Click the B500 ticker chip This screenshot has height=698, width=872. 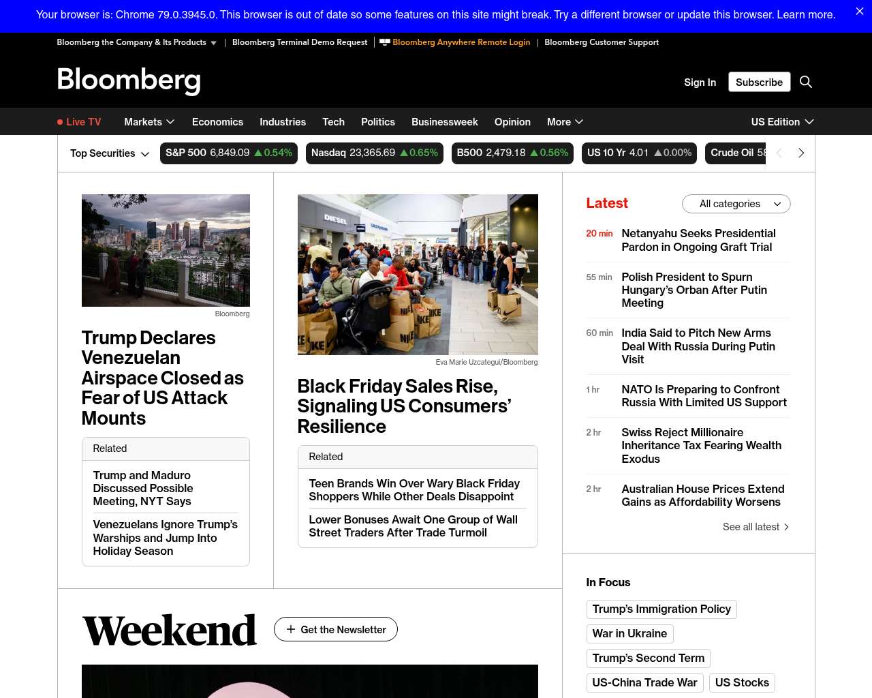(512, 153)
